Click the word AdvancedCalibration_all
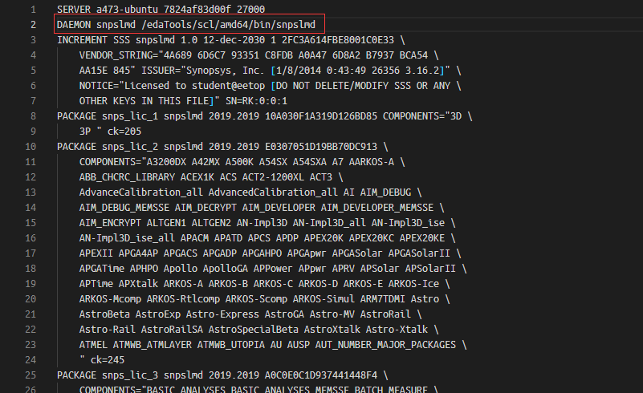Viewport: 643px width, 393px height. pos(273,192)
